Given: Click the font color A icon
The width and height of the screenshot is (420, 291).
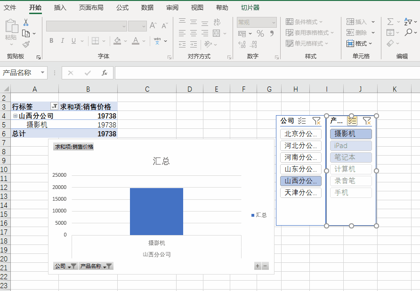Looking at the screenshot, I should tap(136, 40).
